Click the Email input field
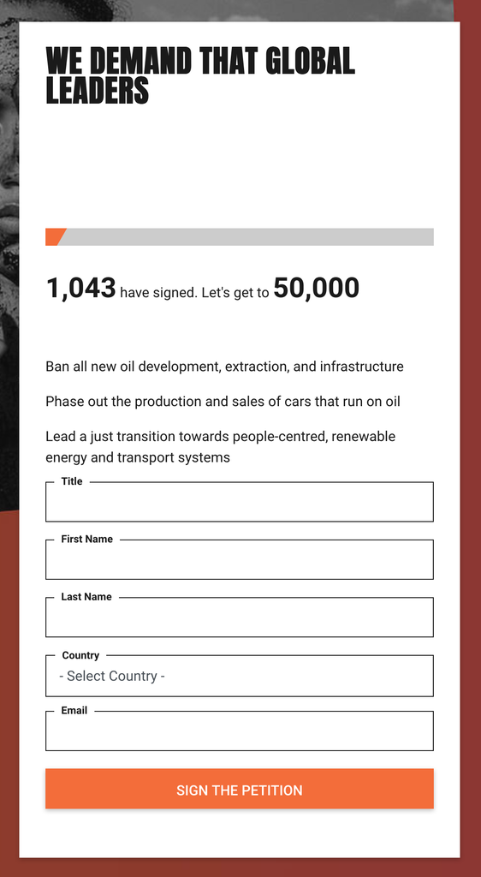 239,731
